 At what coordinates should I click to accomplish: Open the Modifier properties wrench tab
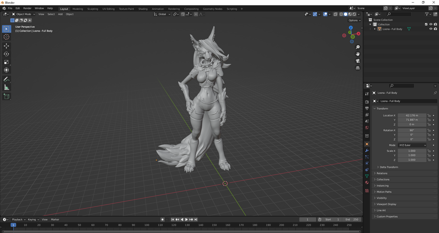(x=367, y=150)
